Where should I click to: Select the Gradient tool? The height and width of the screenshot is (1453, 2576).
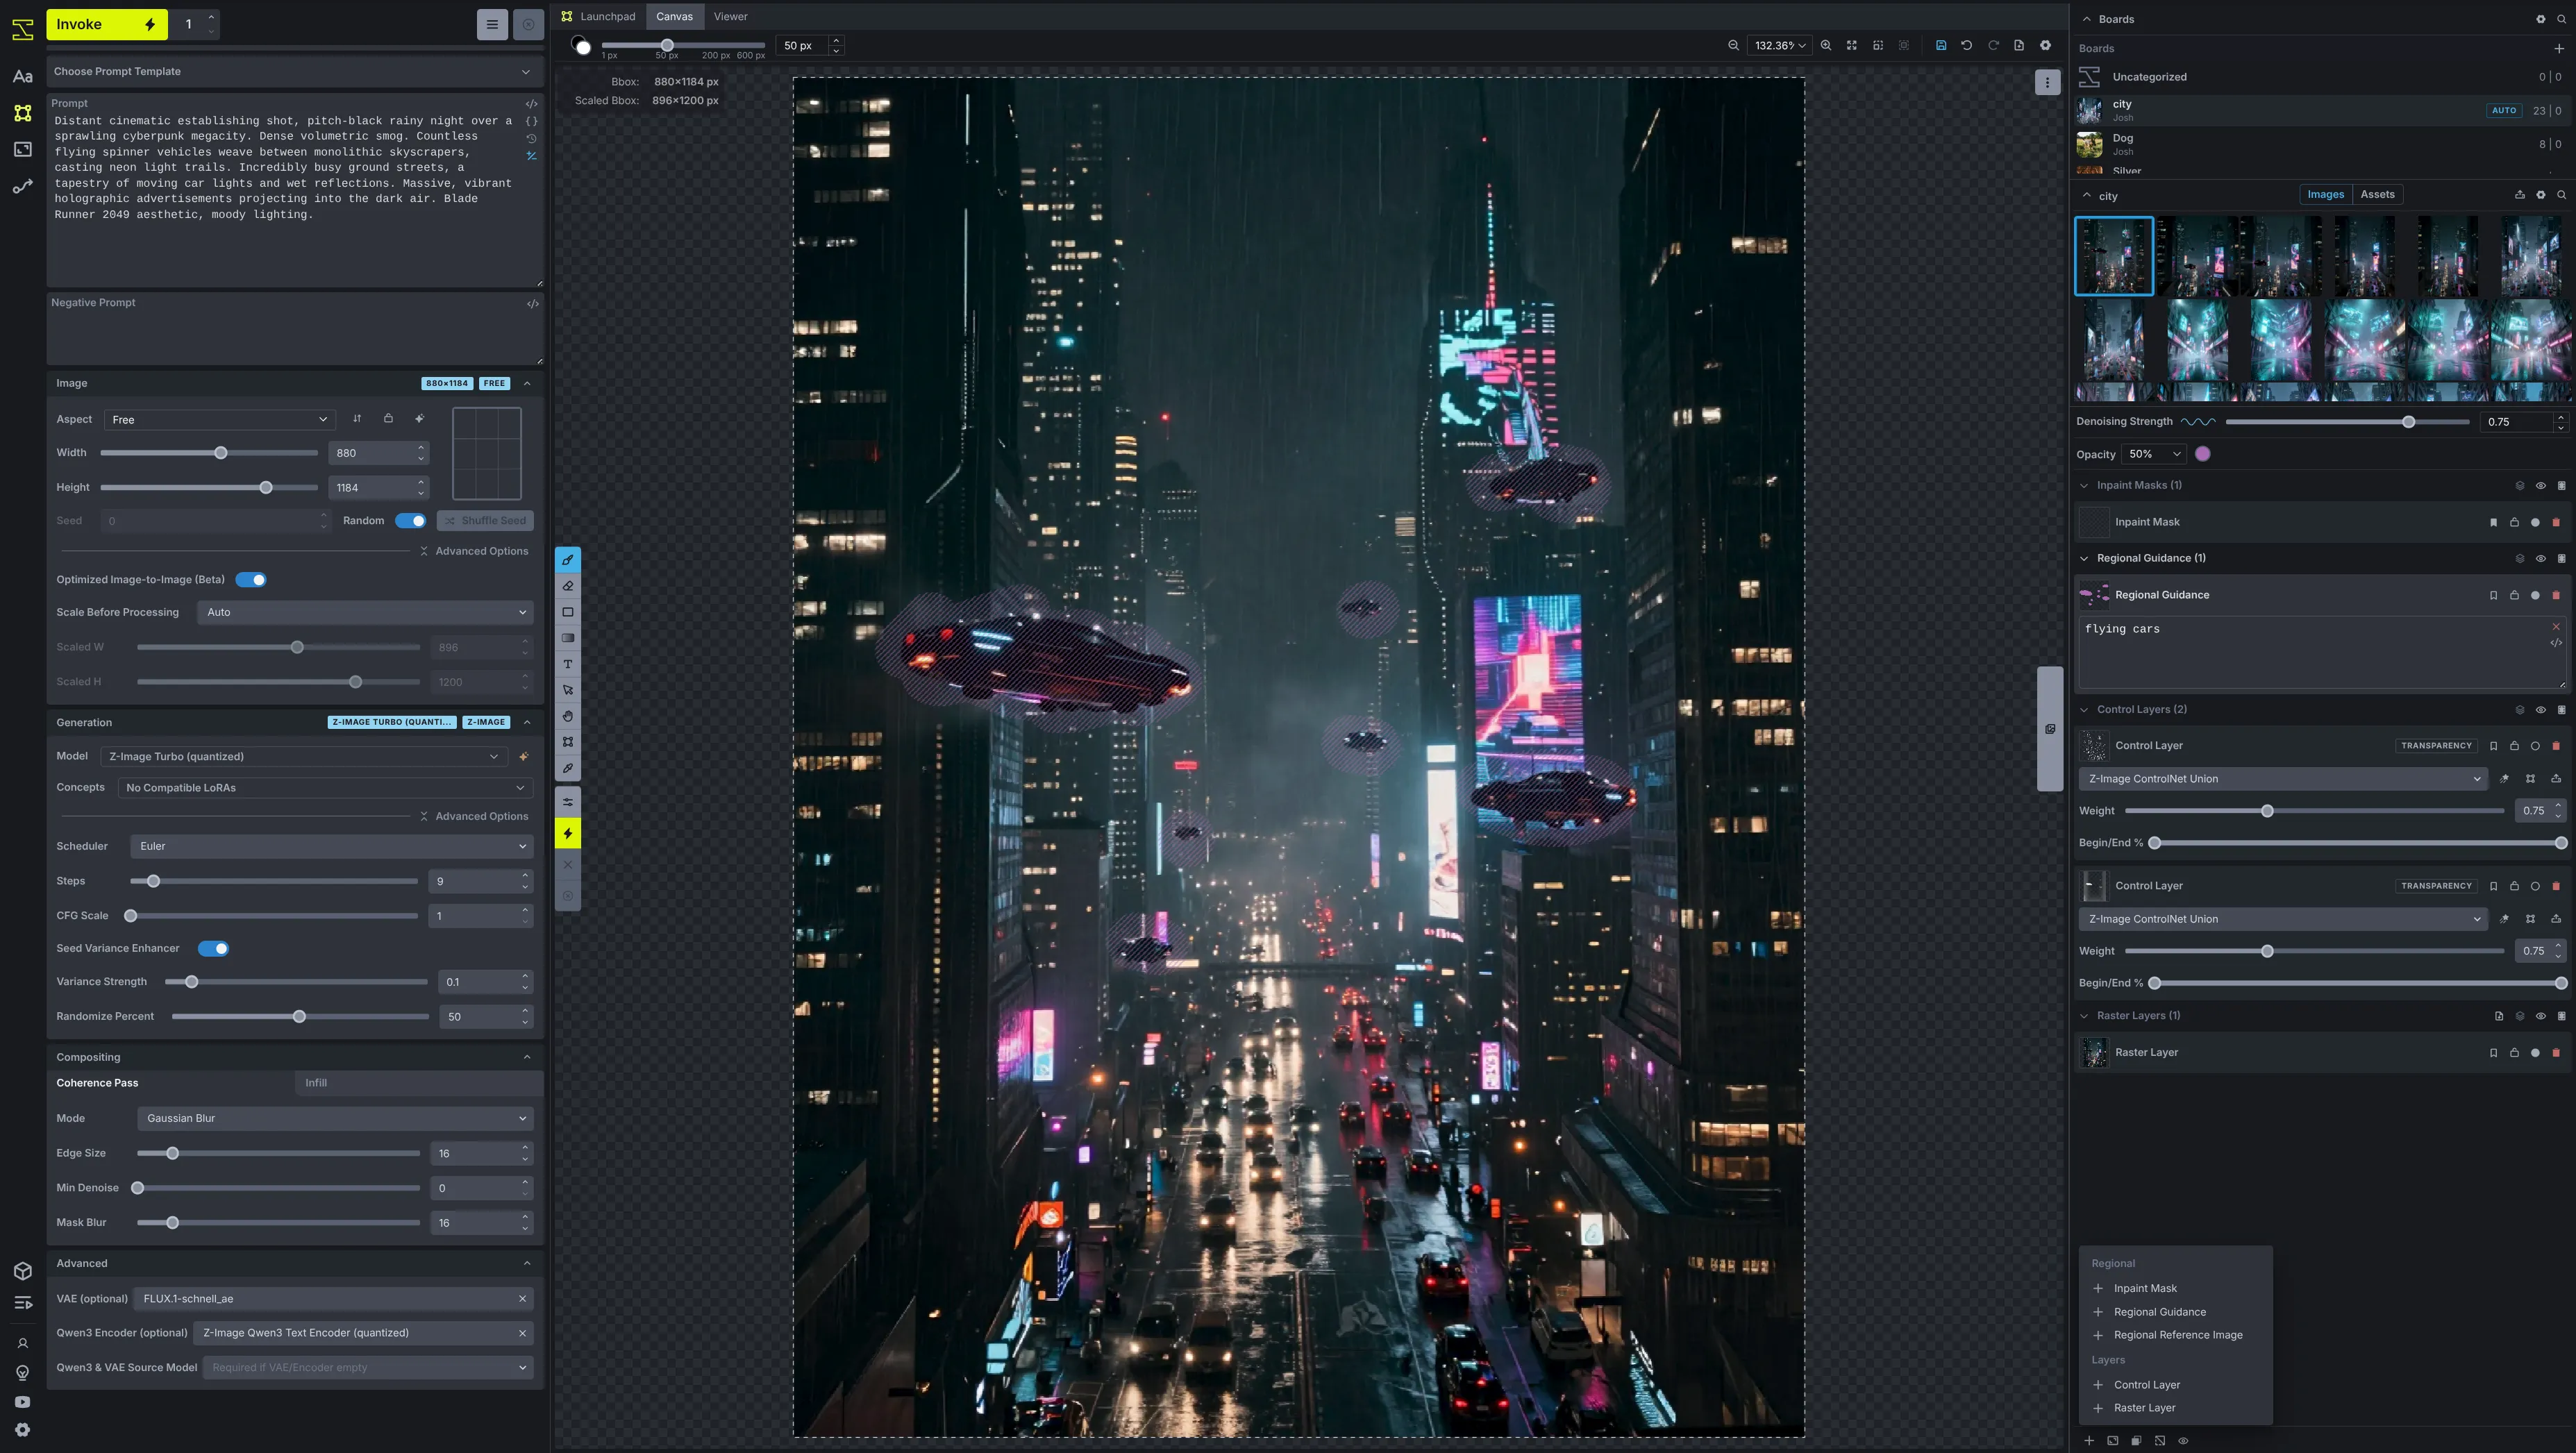568,638
